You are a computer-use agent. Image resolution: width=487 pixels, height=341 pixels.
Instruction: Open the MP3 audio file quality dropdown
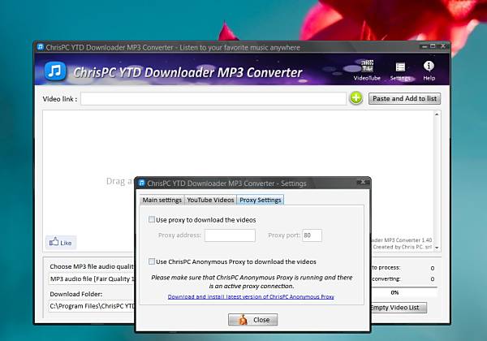92,278
